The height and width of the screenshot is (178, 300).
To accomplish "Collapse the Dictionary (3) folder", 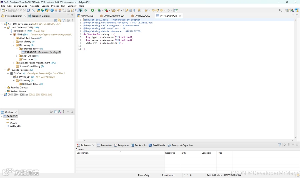I will click(x=14, y=45).
